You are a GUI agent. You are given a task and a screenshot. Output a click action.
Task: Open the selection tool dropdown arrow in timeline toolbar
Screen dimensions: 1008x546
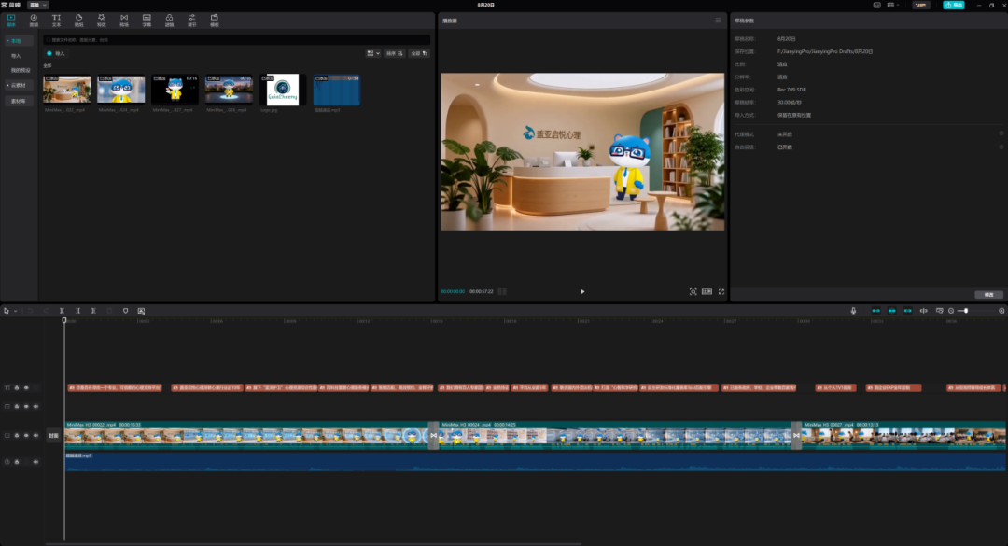(15, 311)
